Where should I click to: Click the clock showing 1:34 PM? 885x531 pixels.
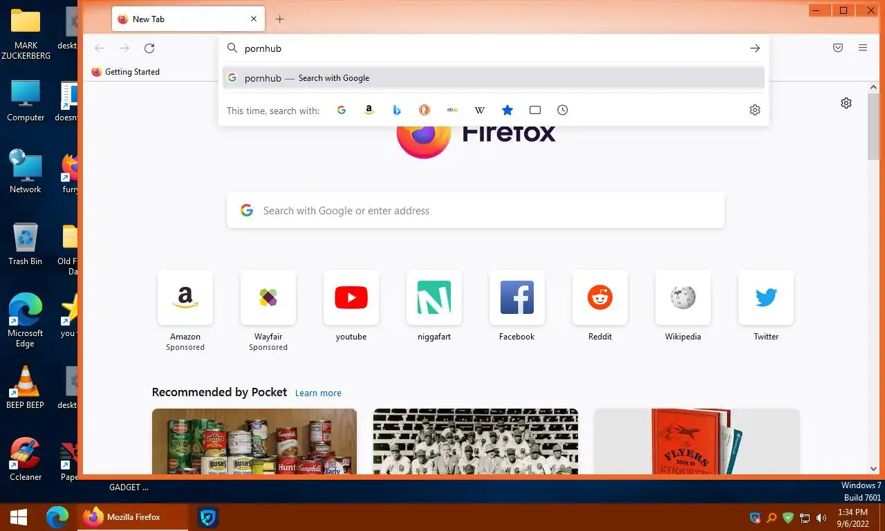(x=852, y=512)
